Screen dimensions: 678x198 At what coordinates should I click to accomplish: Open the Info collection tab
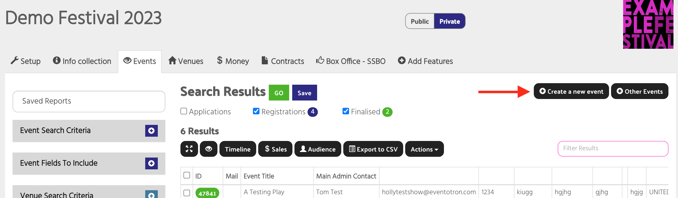click(x=82, y=61)
